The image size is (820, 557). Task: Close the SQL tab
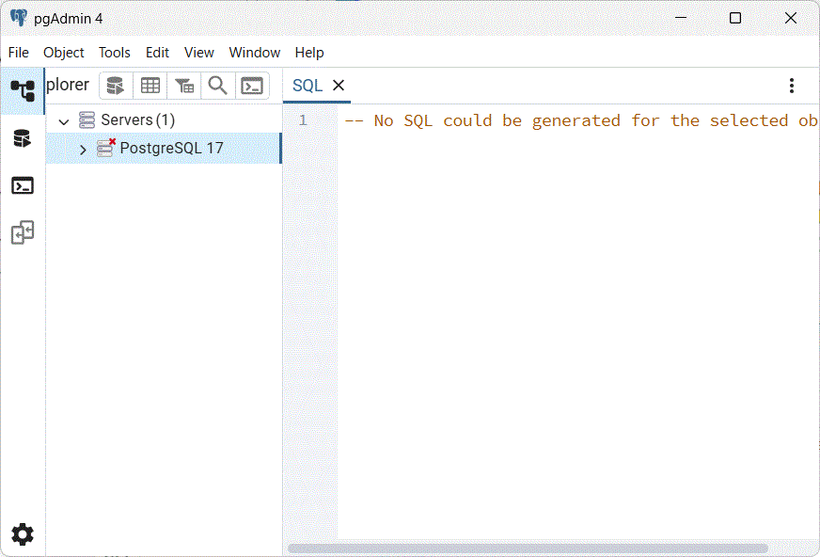click(x=339, y=86)
